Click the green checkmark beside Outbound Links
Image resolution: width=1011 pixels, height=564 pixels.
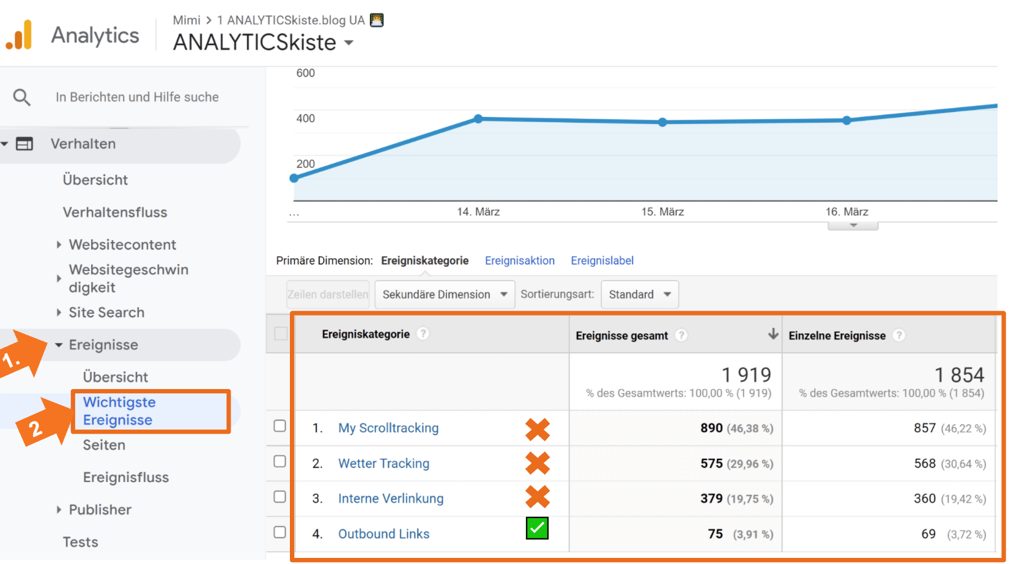tap(537, 529)
